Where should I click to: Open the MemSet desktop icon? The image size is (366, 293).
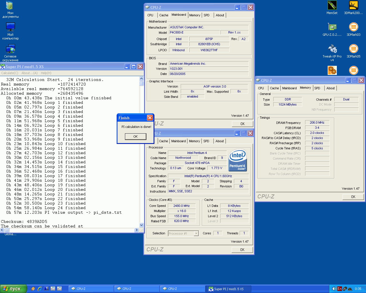(332, 7)
